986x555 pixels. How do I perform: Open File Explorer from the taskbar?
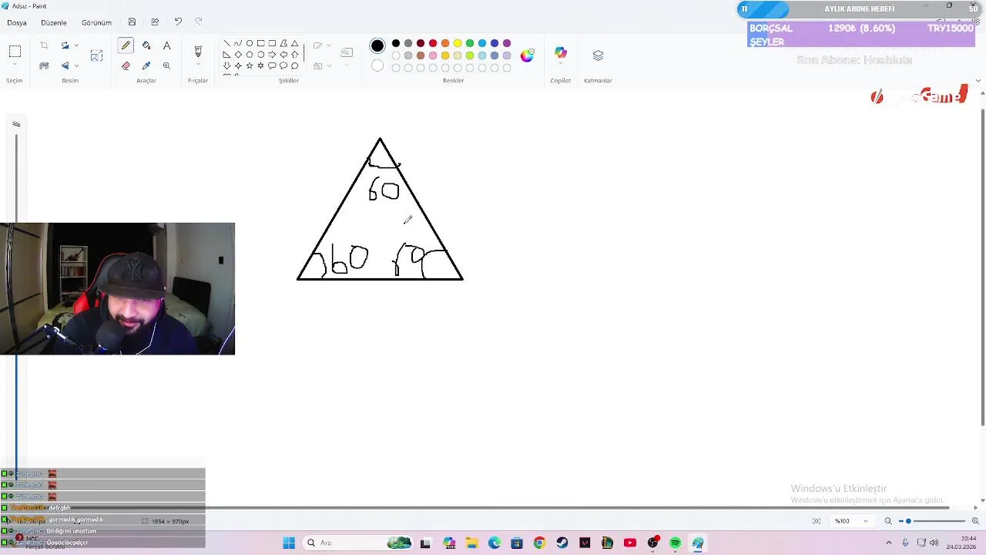coord(471,543)
